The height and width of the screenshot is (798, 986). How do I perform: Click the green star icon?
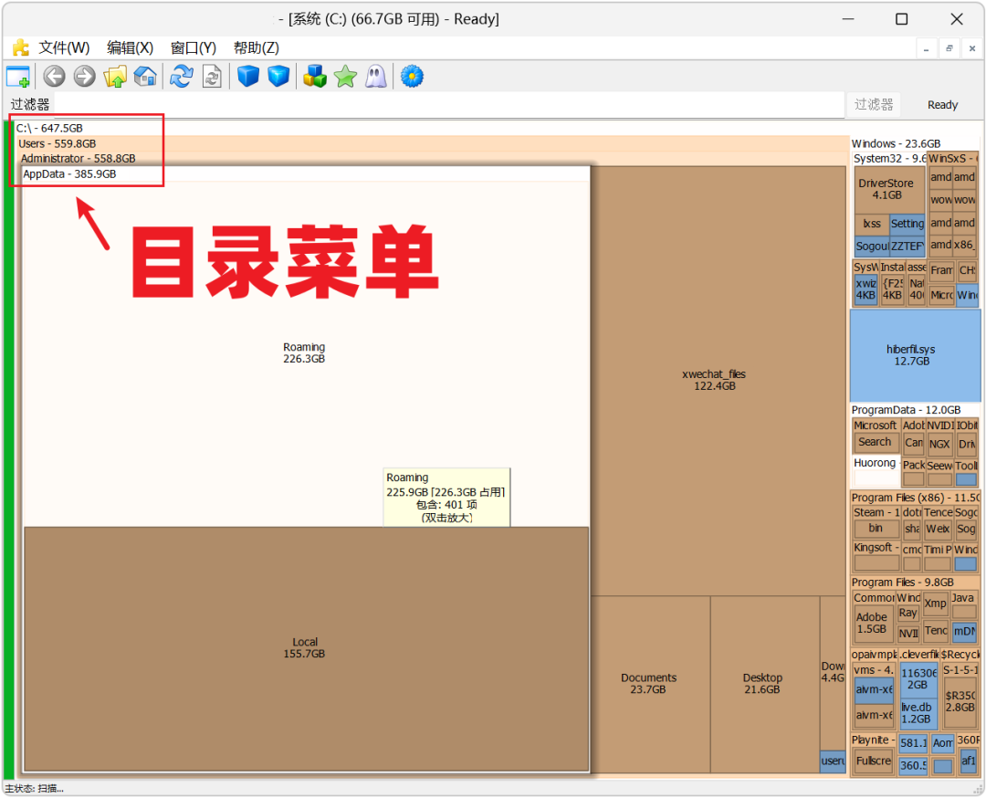click(345, 77)
